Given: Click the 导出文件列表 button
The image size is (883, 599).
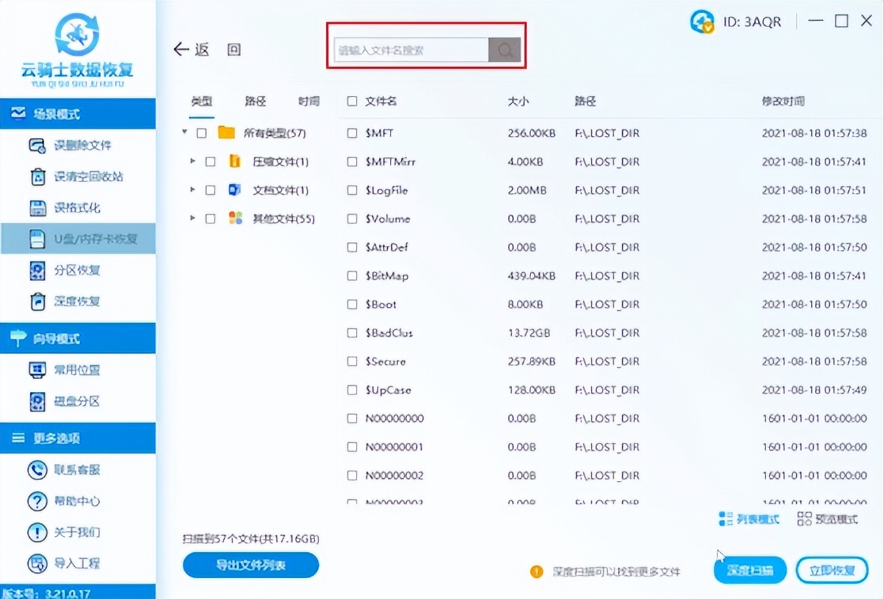Looking at the screenshot, I should coord(250,565).
